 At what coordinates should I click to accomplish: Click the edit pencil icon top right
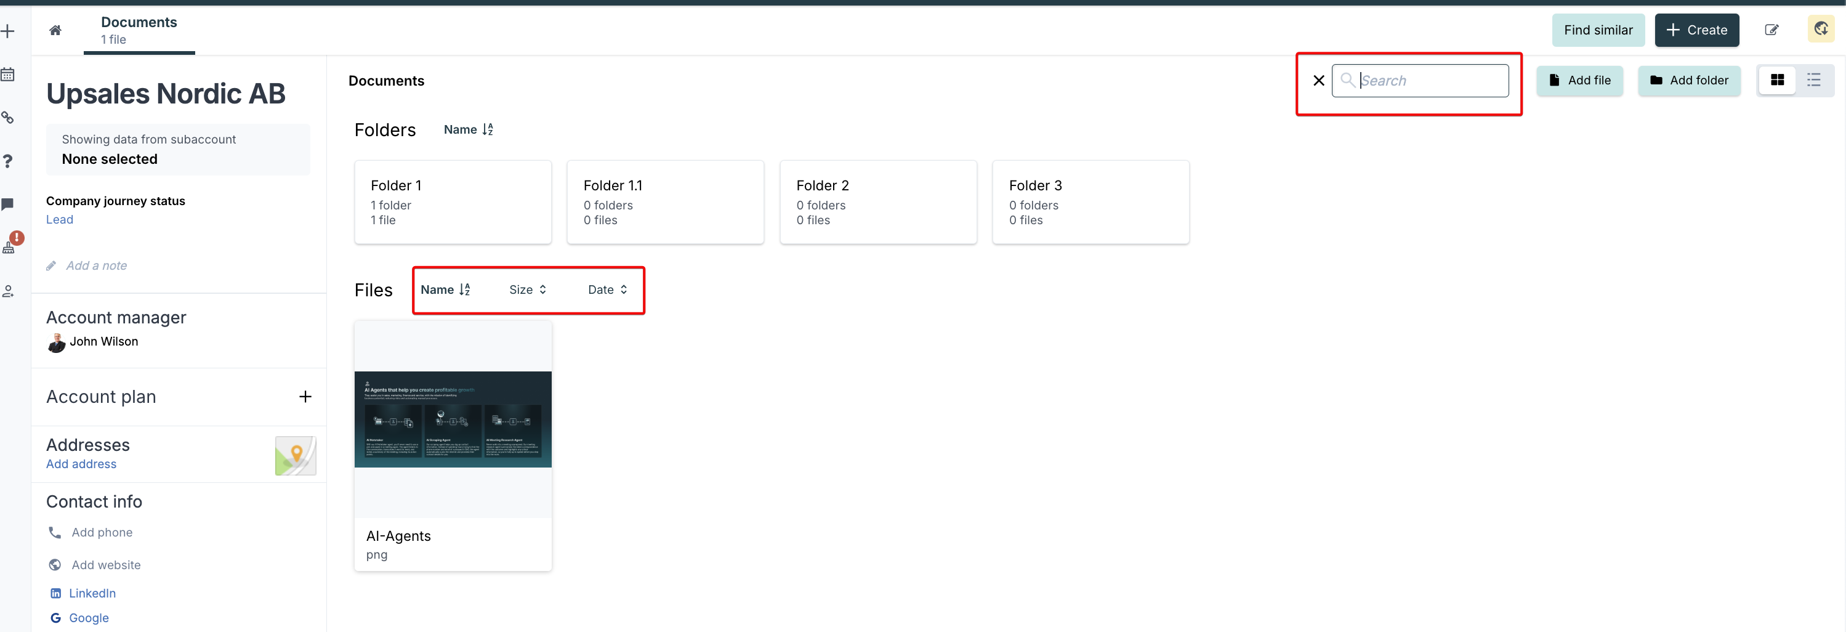click(x=1771, y=30)
